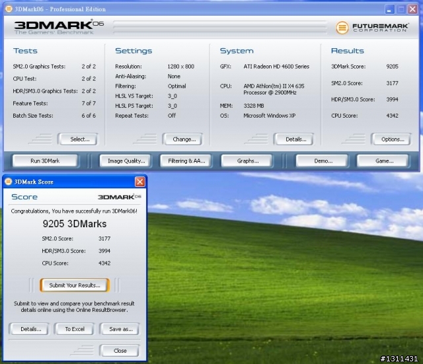
Task: Click 'SM2.0 Score:' label in Score dialog
Action: (58, 238)
